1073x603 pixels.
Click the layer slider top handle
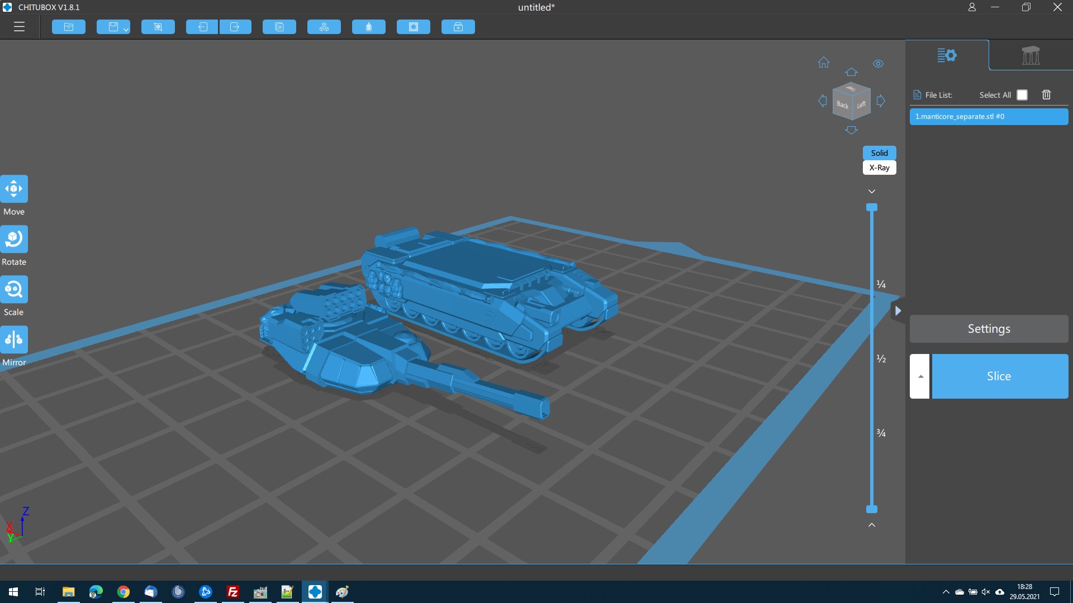872,208
